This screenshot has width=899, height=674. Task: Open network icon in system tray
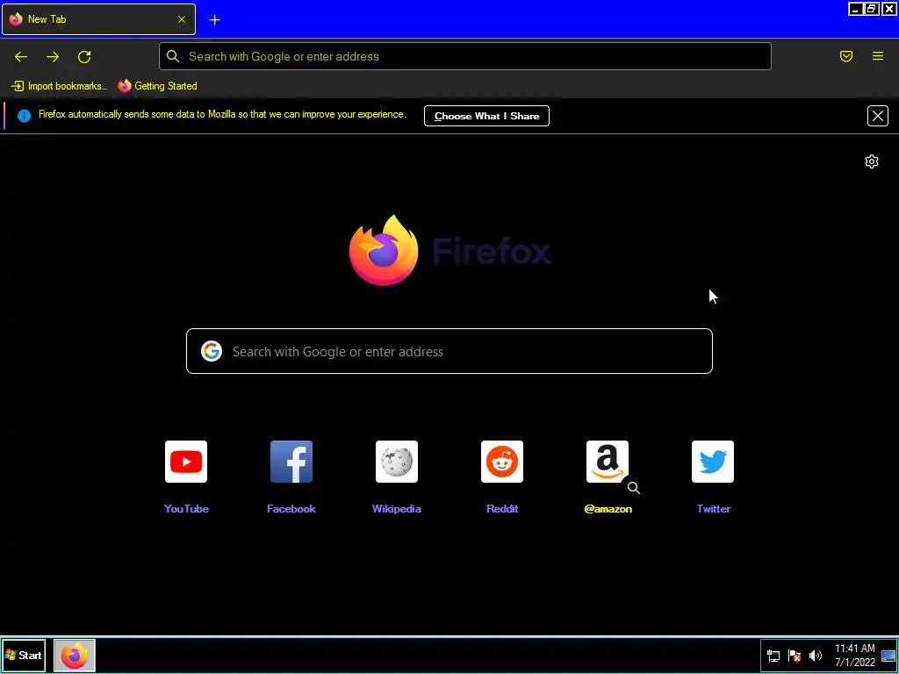coord(773,656)
